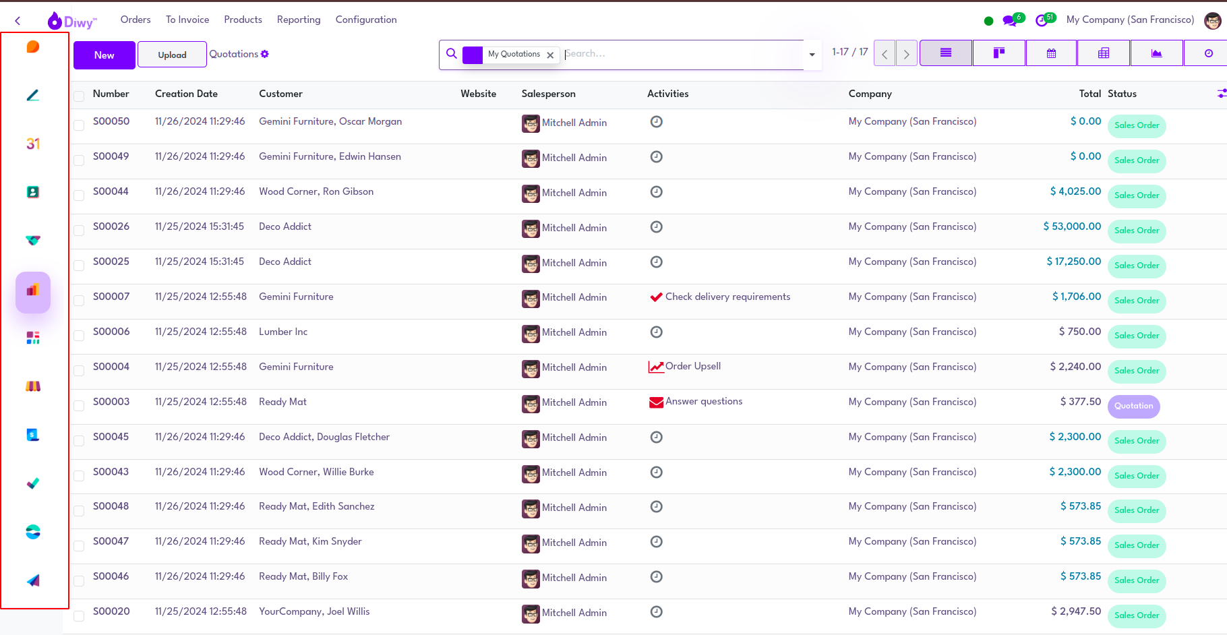Select the S00050 row checkbox

tap(79, 125)
